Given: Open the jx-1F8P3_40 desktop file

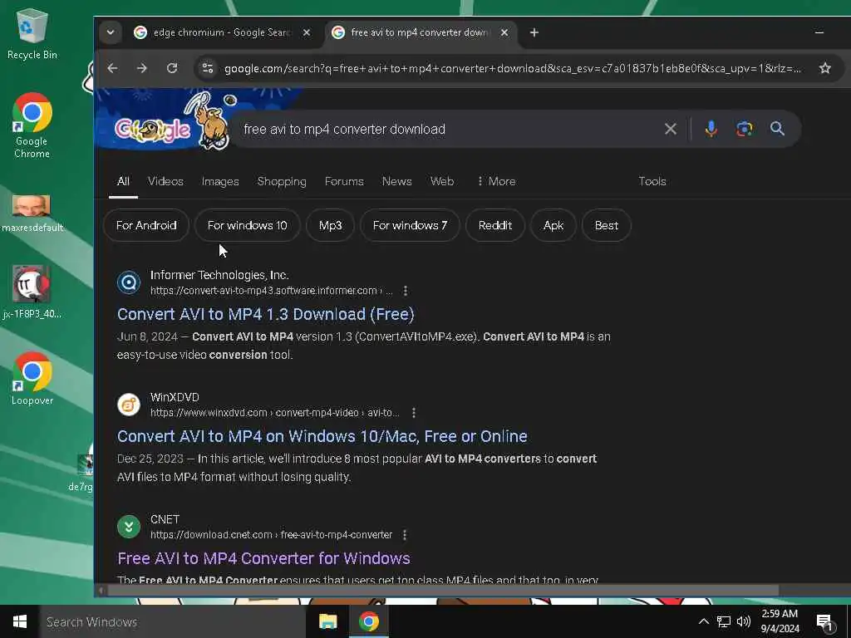Looking at the screenshot, I should [32, 292].
